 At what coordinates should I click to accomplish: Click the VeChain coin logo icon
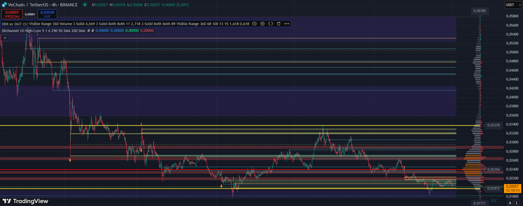point(4,5)
